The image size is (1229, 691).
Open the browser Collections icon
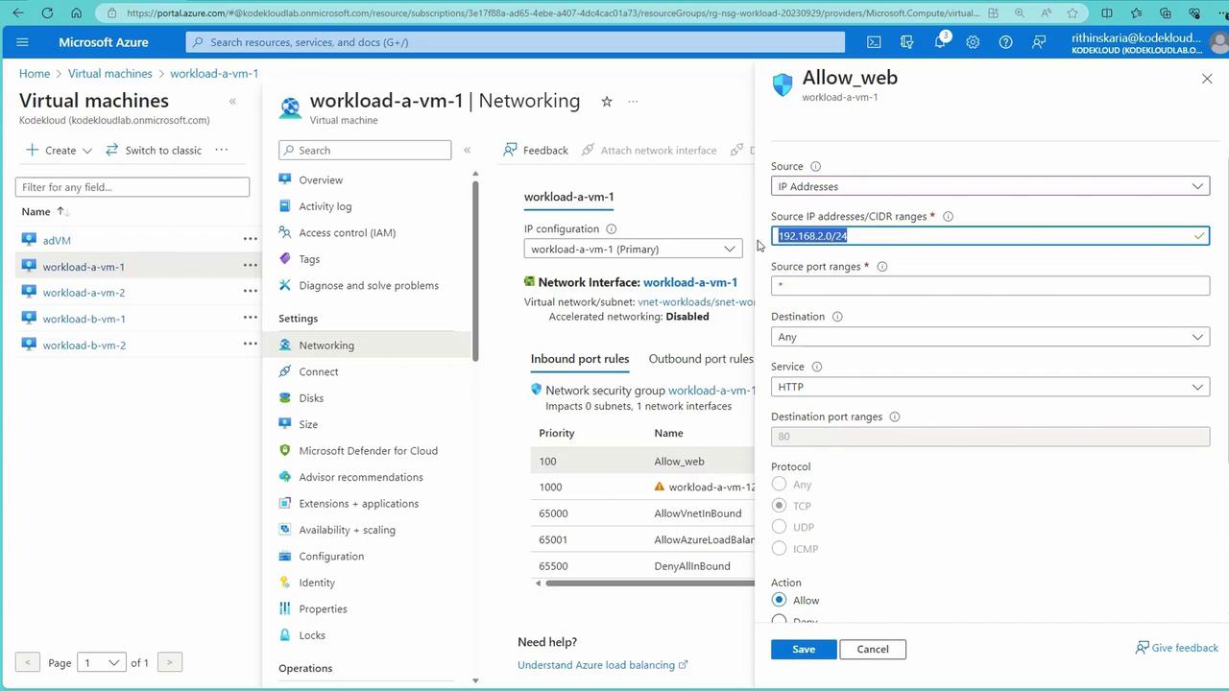coord(1165,13)
